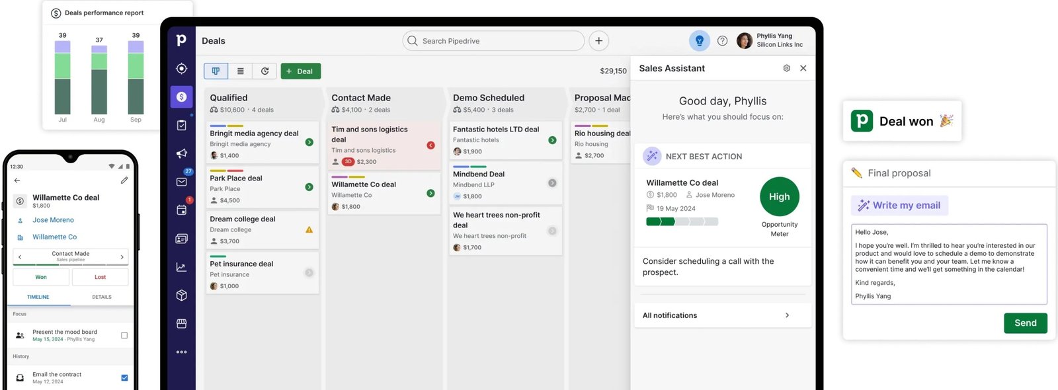Switch to pipeline kanban view

click(x=216, y=71)
